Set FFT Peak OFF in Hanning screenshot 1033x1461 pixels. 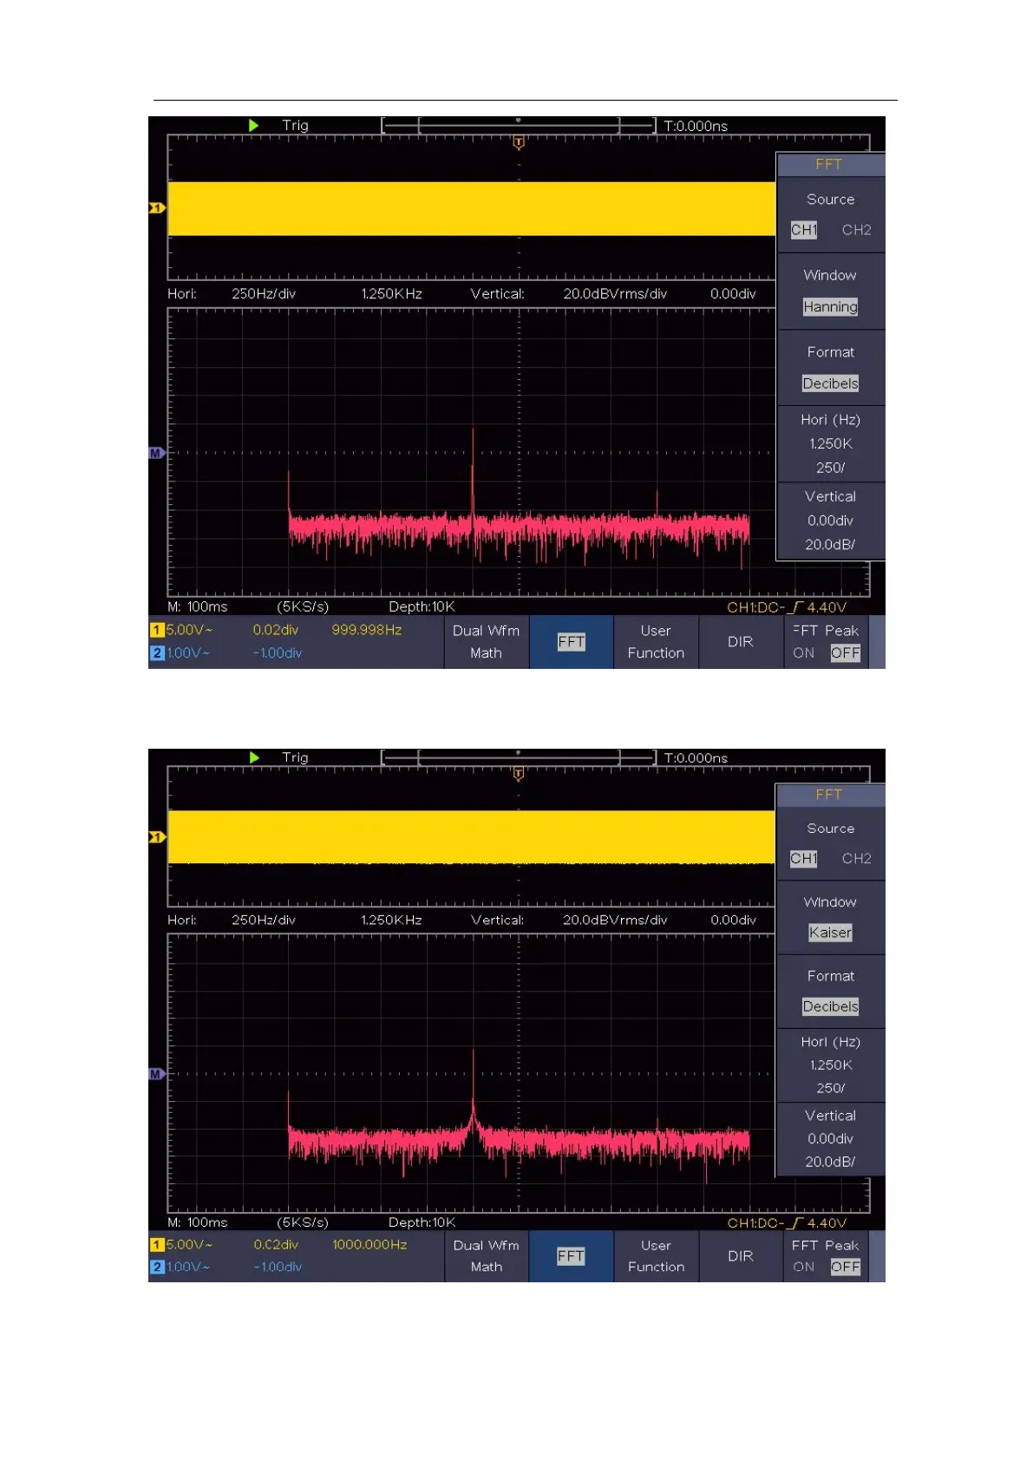(x=845, y=653)
